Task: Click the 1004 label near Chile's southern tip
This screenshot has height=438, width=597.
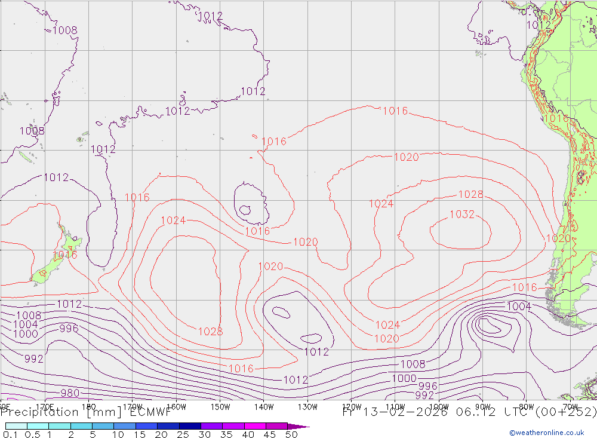Action: click(x=519, y=306)
